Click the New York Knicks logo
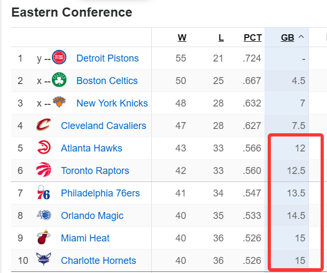The height and width of the screenshot is (273, 327). coord(59,103)
